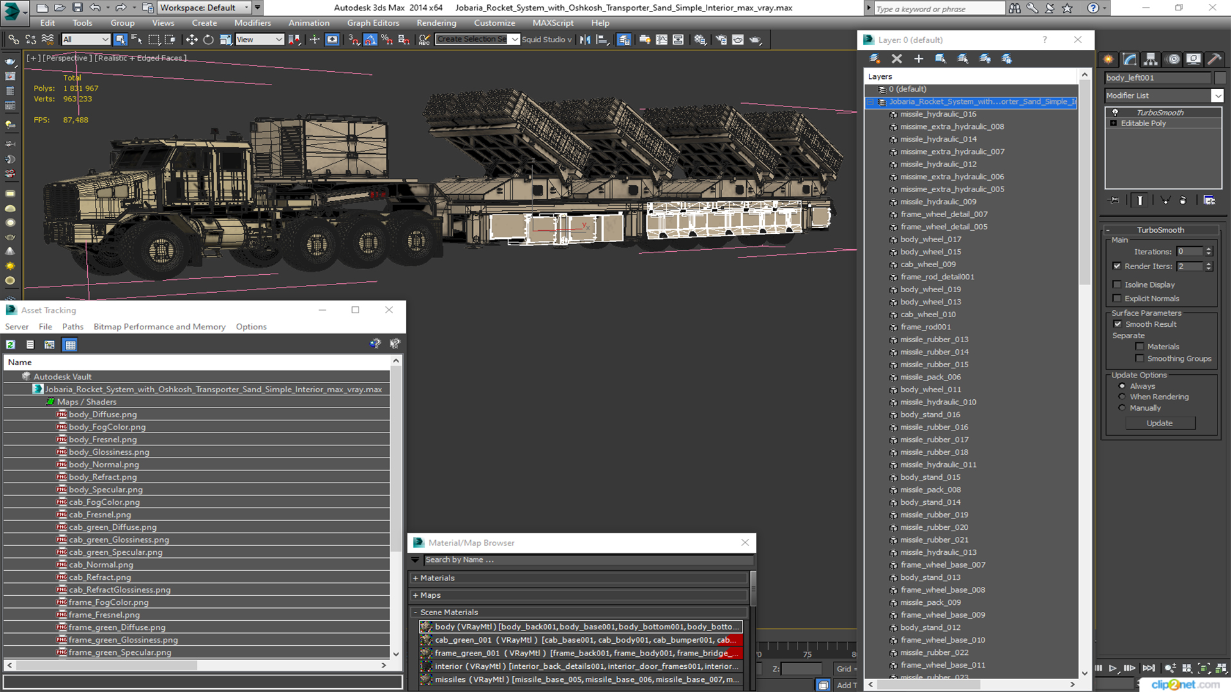
Task: Toggle Angle Snap in main toolbar
Action: tap(371, 40)
